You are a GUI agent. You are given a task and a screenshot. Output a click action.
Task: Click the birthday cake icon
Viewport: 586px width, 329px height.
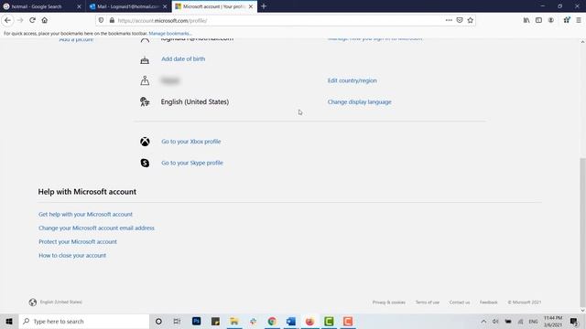[x=145, y=60]
